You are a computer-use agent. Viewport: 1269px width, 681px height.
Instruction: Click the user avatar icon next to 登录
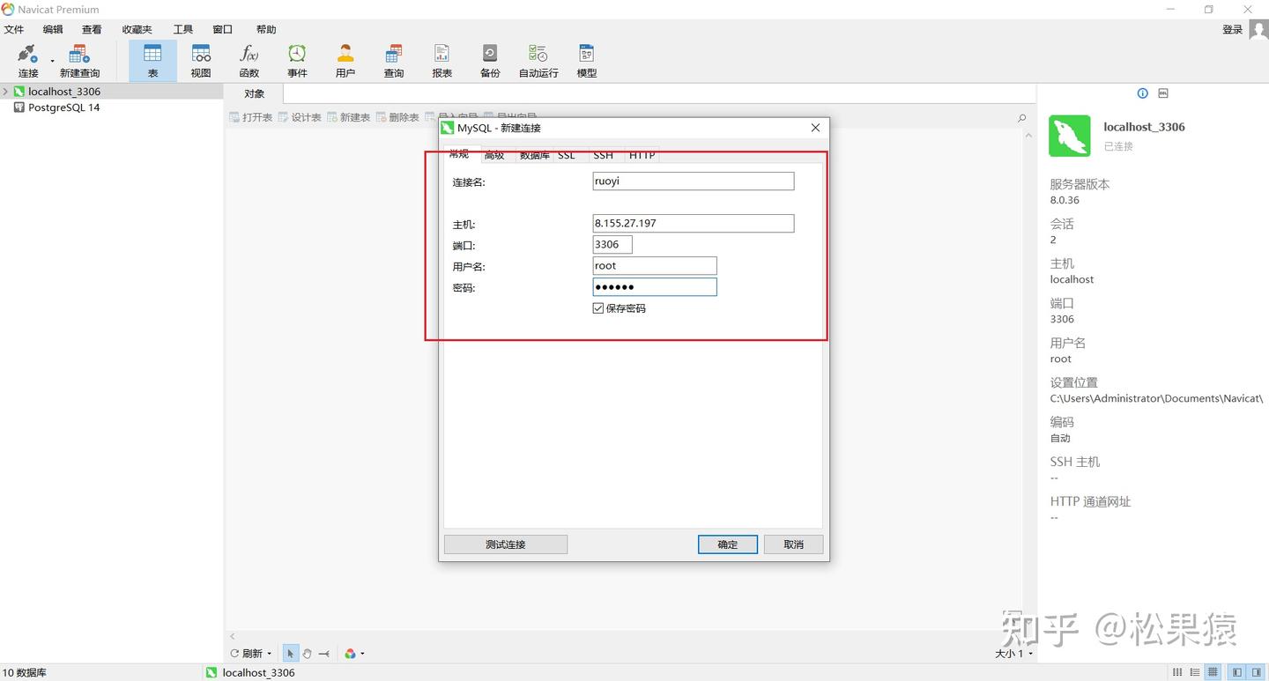tap(1258, 30)
